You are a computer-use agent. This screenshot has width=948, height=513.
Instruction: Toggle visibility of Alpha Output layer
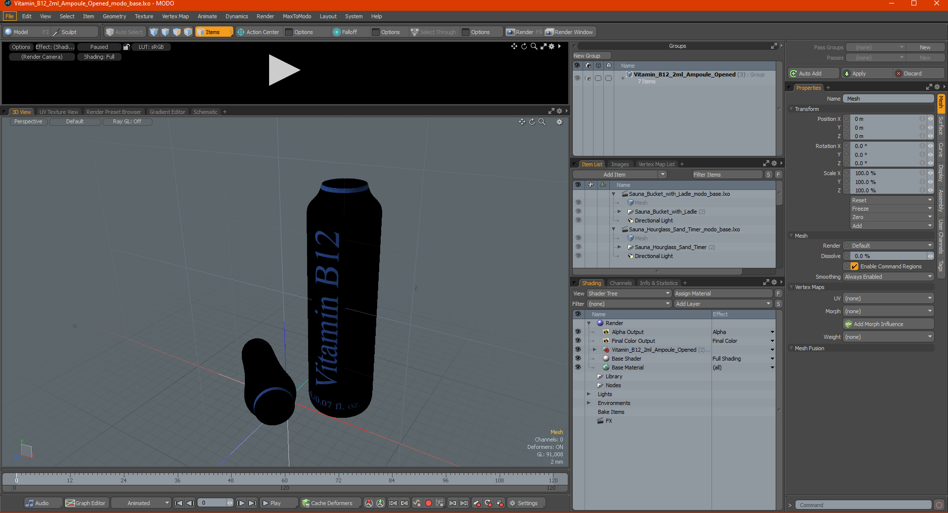578,332
